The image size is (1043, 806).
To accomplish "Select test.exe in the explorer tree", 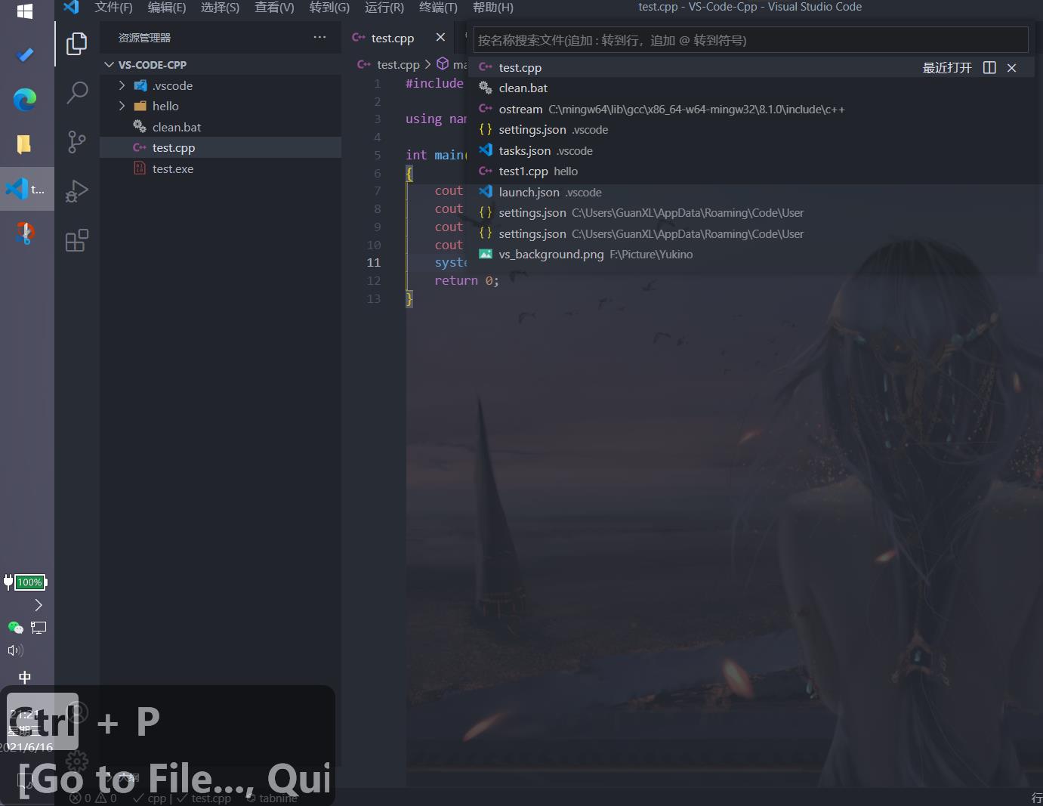I will pyautogui.click(x=221, y=168).
